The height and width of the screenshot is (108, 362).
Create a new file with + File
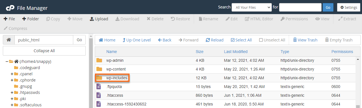(x=9, y=19)
